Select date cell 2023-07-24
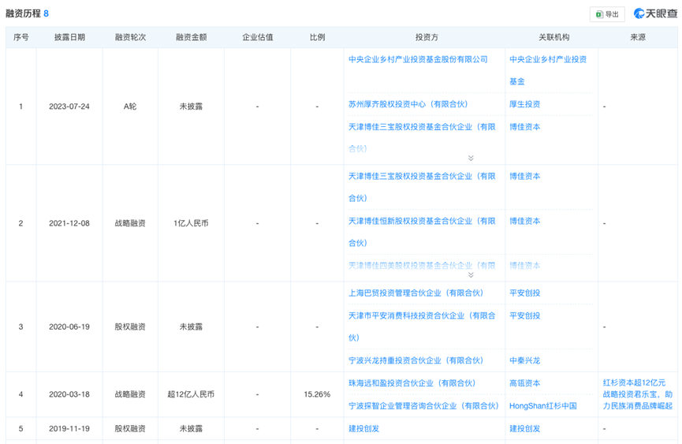 click(x=69, y=106)
